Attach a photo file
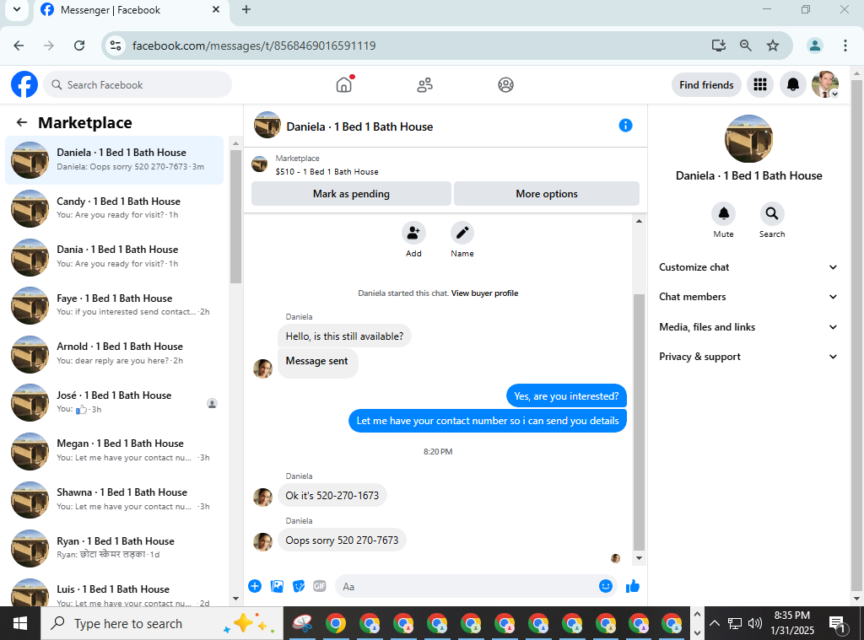Viewport: 864px width, 640px height. point(277,586)
